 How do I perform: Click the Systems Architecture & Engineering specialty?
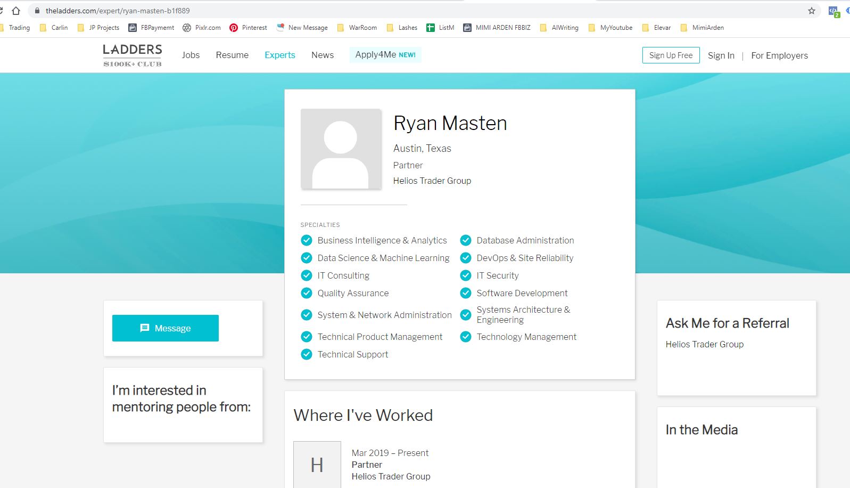(523, 314)
